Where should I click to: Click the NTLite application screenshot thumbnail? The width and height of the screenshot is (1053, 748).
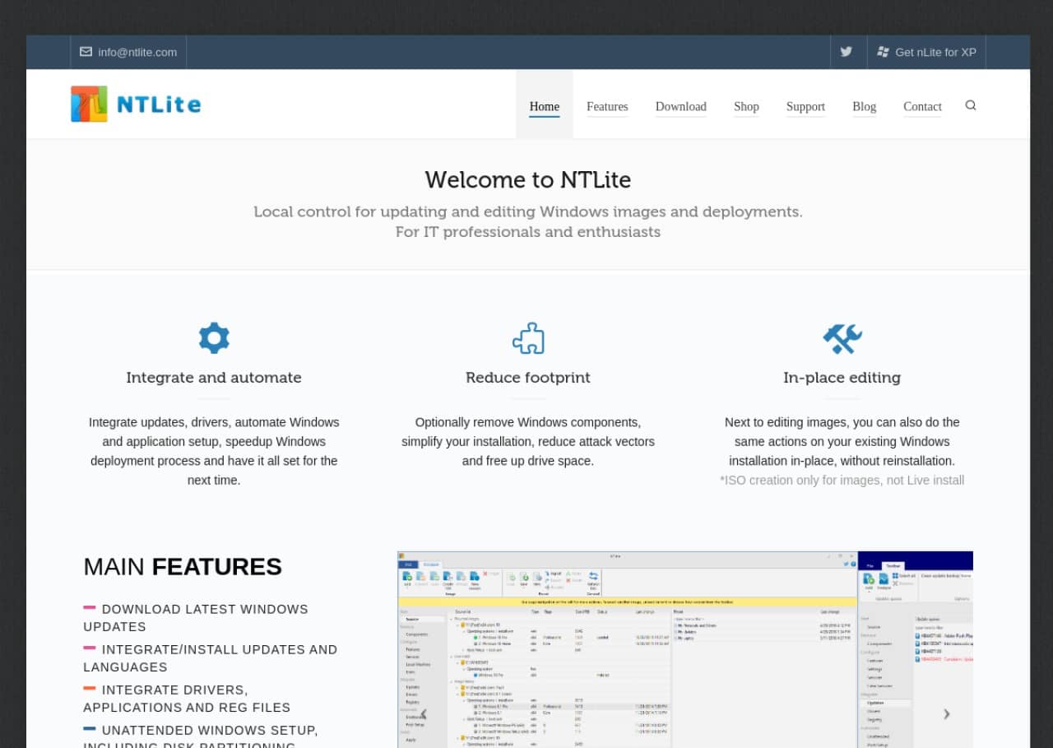coord(628,649)
